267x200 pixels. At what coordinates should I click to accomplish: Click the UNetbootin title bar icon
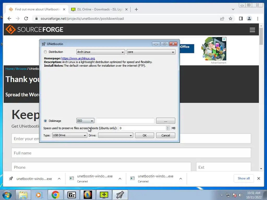pos(44,44)
